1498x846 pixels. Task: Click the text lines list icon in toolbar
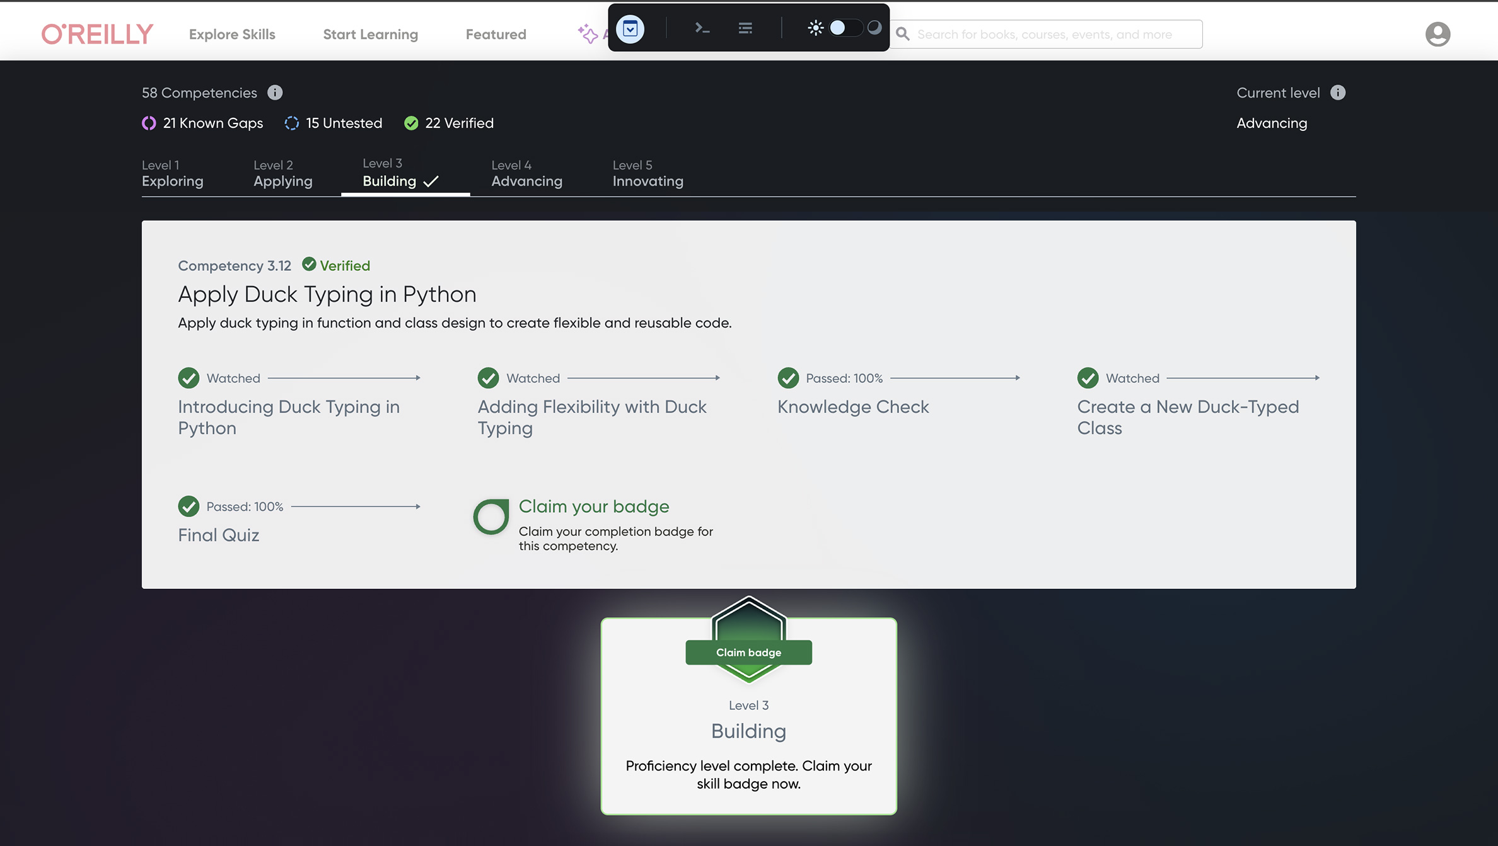coord(745,28)
